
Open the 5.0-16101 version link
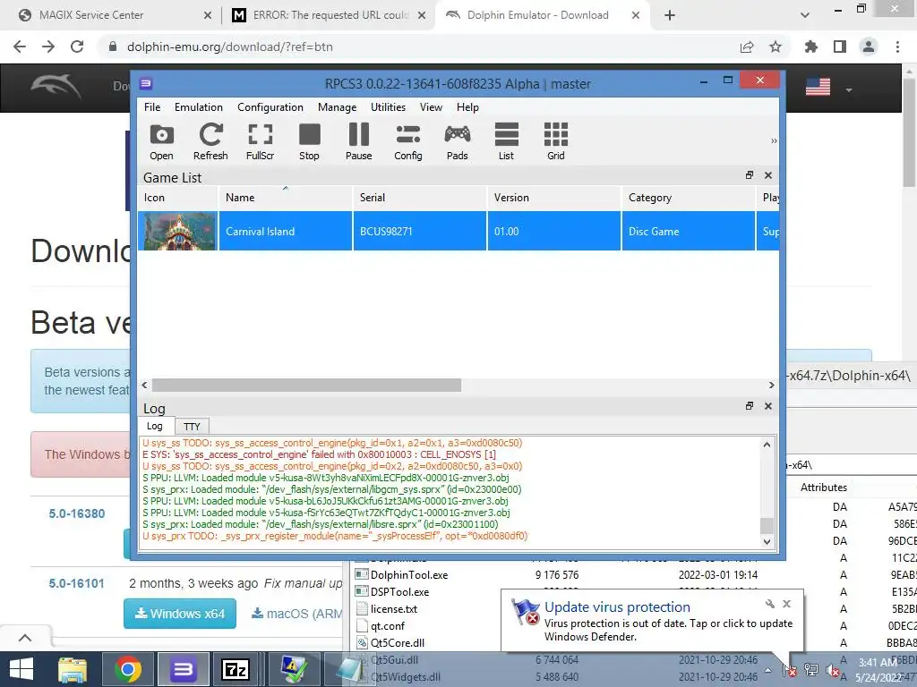[76, 583]
